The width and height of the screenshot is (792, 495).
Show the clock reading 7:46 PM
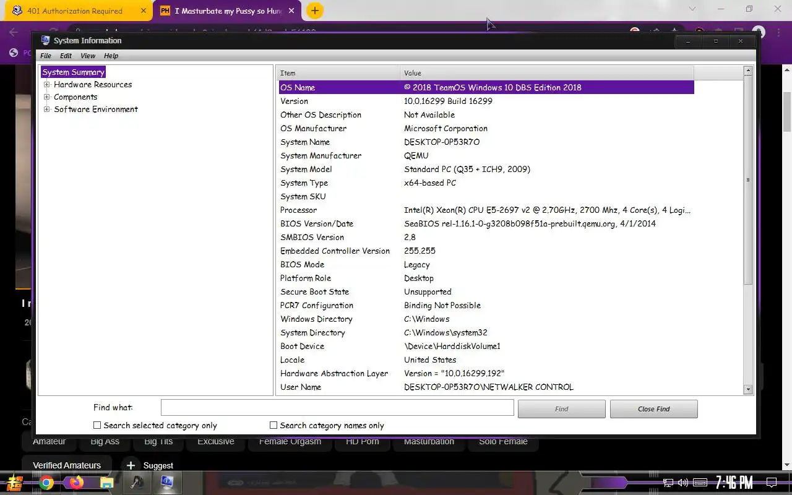(x=734, y=483)
